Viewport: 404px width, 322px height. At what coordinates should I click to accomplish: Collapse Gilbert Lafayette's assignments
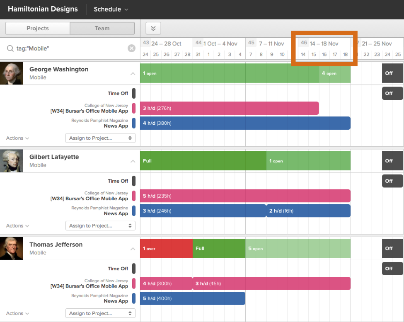coord(133,161)
